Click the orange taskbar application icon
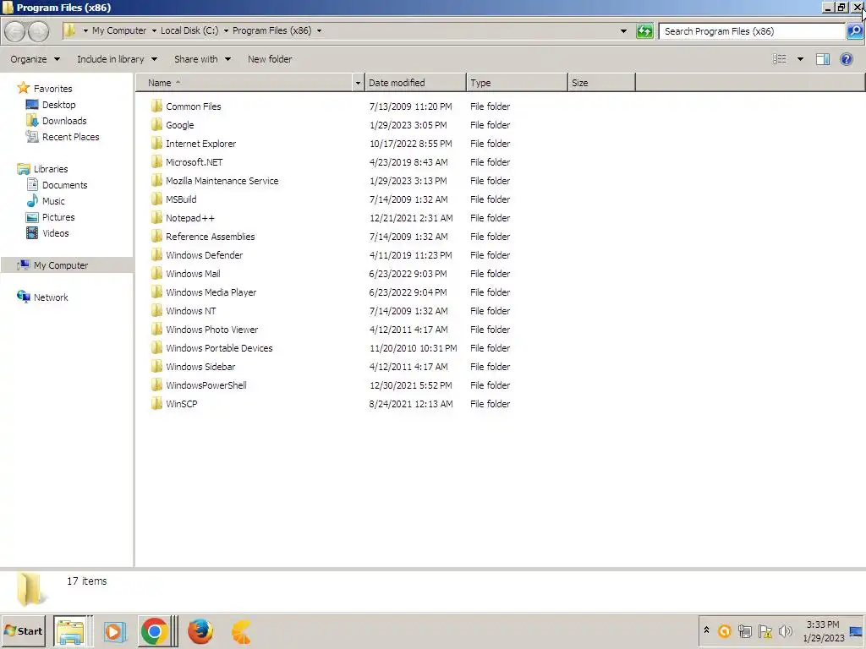 pos(241,631)
